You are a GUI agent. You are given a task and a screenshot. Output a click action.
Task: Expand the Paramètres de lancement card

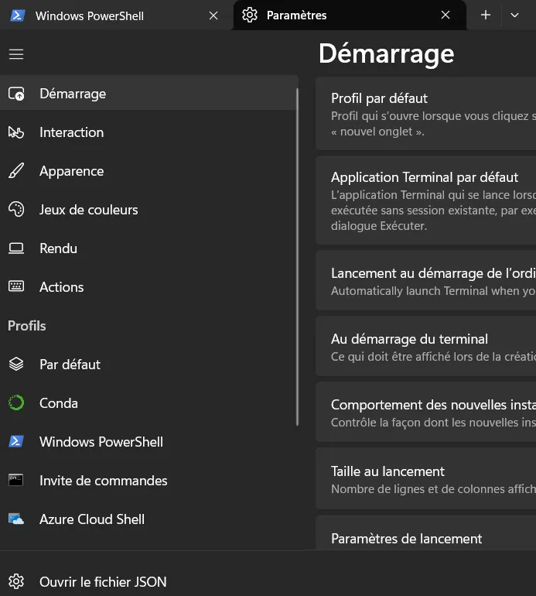pyautogui.click(x=426, y=533)
